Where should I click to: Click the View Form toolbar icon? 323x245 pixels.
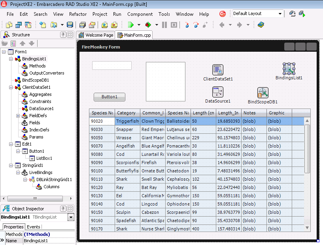pyautogui.click(x=19, y=25)
